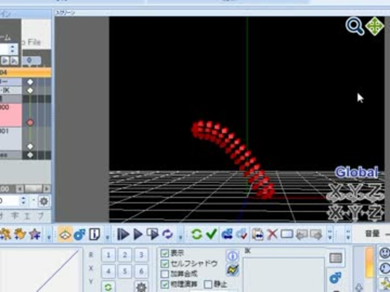This screenshot has height=292, width=390.
Task: Click the lightning icon beside セルフシャドウ
Action: [232, 270]
